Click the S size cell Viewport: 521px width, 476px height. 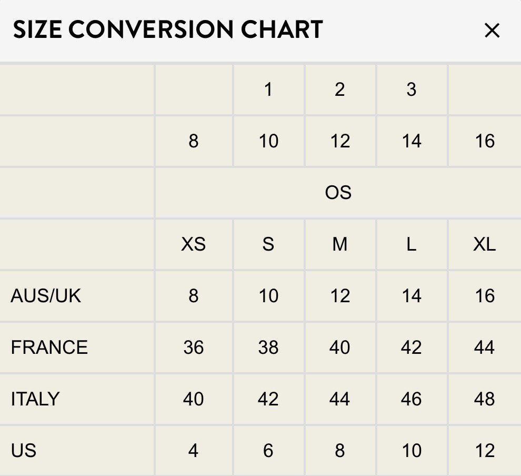[268, 244]
